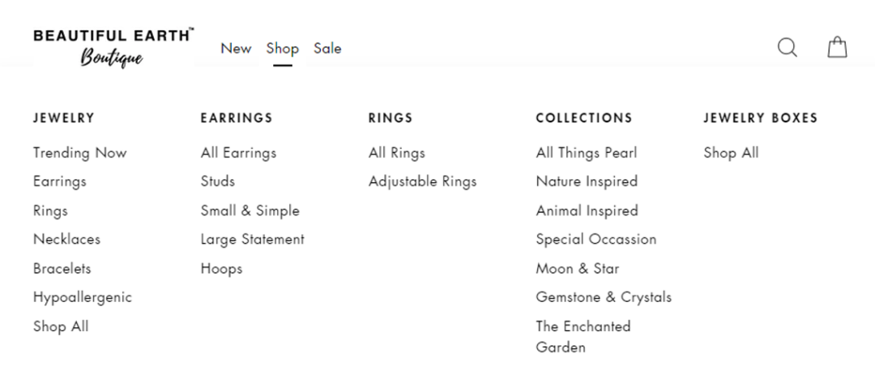Open the New menu item
Image resolution: width=875 pixels, height=392 pixels.
236,49
